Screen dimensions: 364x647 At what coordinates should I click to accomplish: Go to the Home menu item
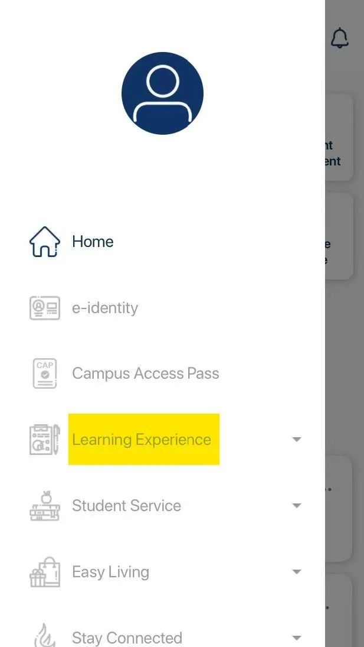tap(93, 242)
